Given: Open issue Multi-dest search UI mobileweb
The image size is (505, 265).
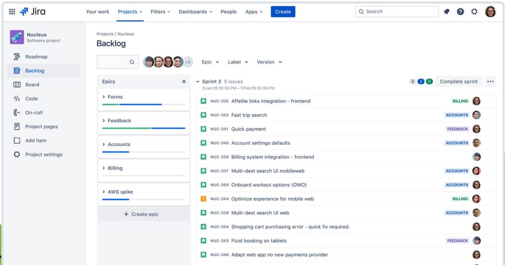Looking at the screenshot, I should point(268,171).
